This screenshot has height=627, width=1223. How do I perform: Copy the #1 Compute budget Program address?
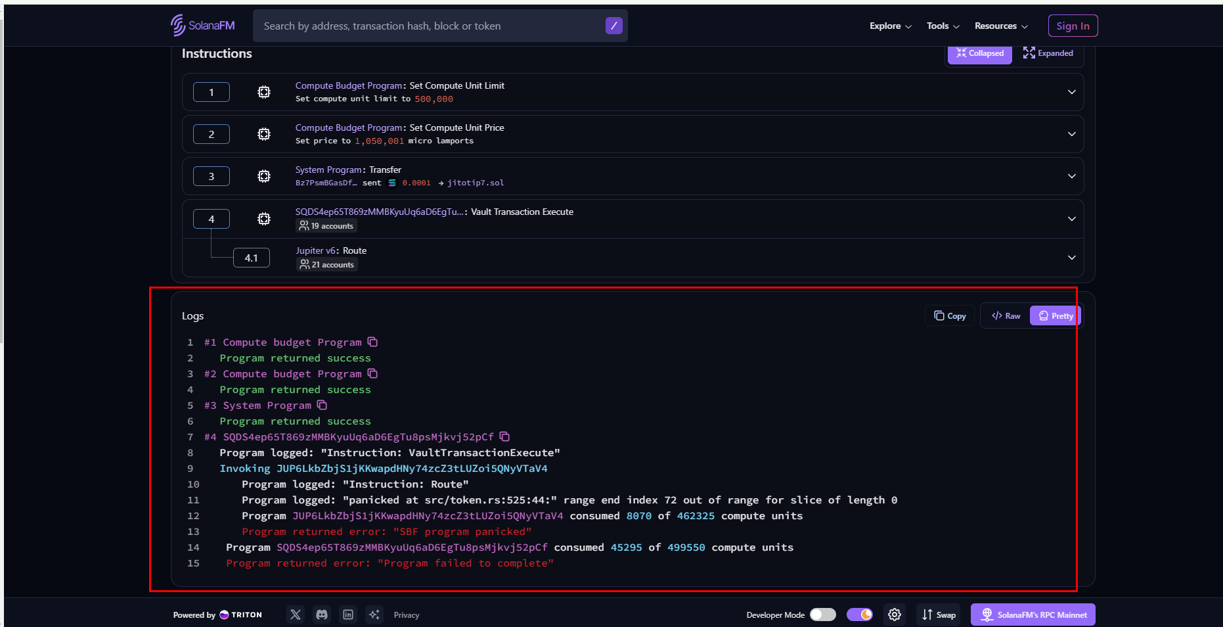click(x=372, y=342)
